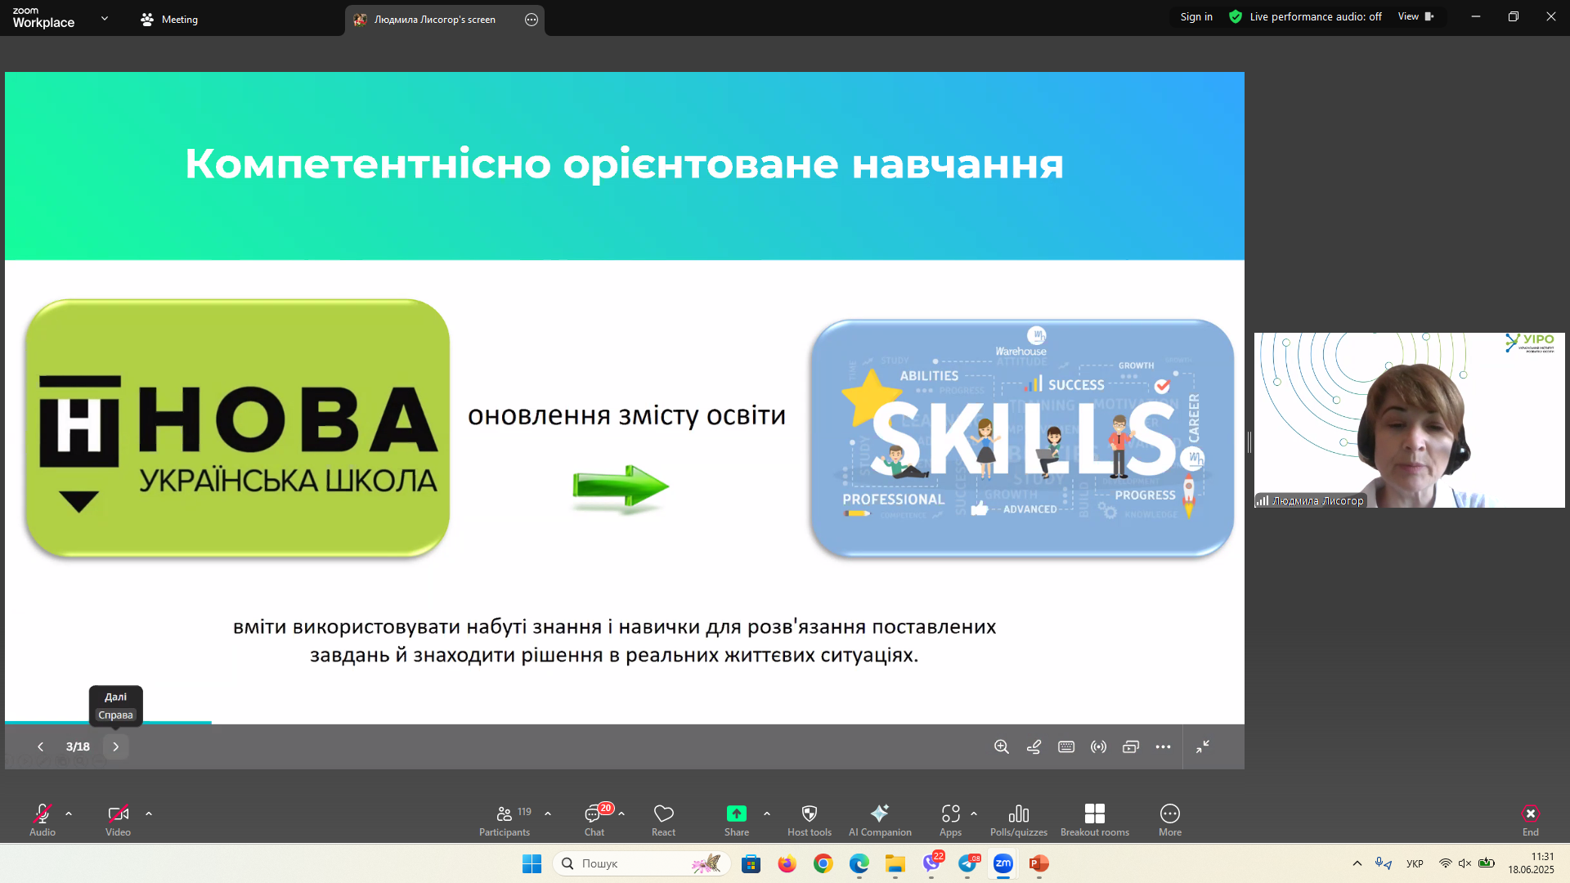Click the green Share screen button
The width and height of the screenshot is (1570, 883).
(737, 819)
